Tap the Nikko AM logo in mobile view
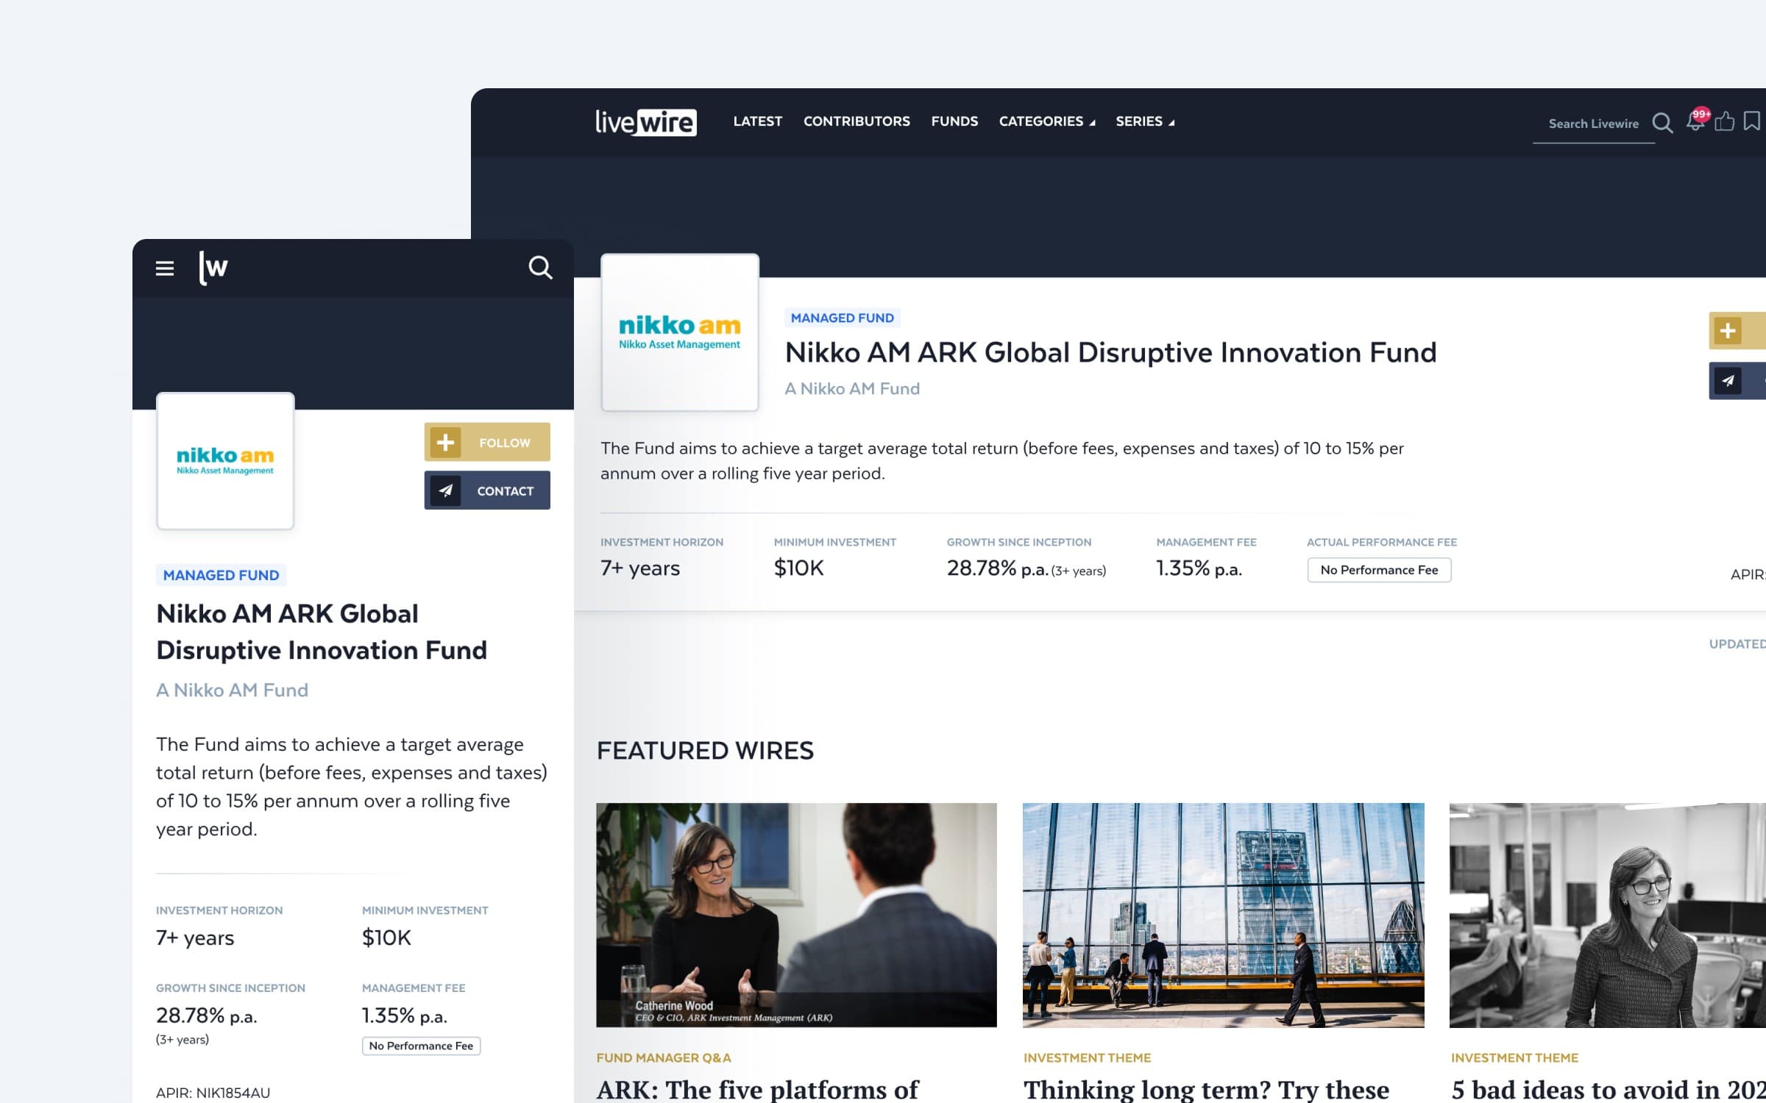The image size is (1766, 1103). [225, 460]
